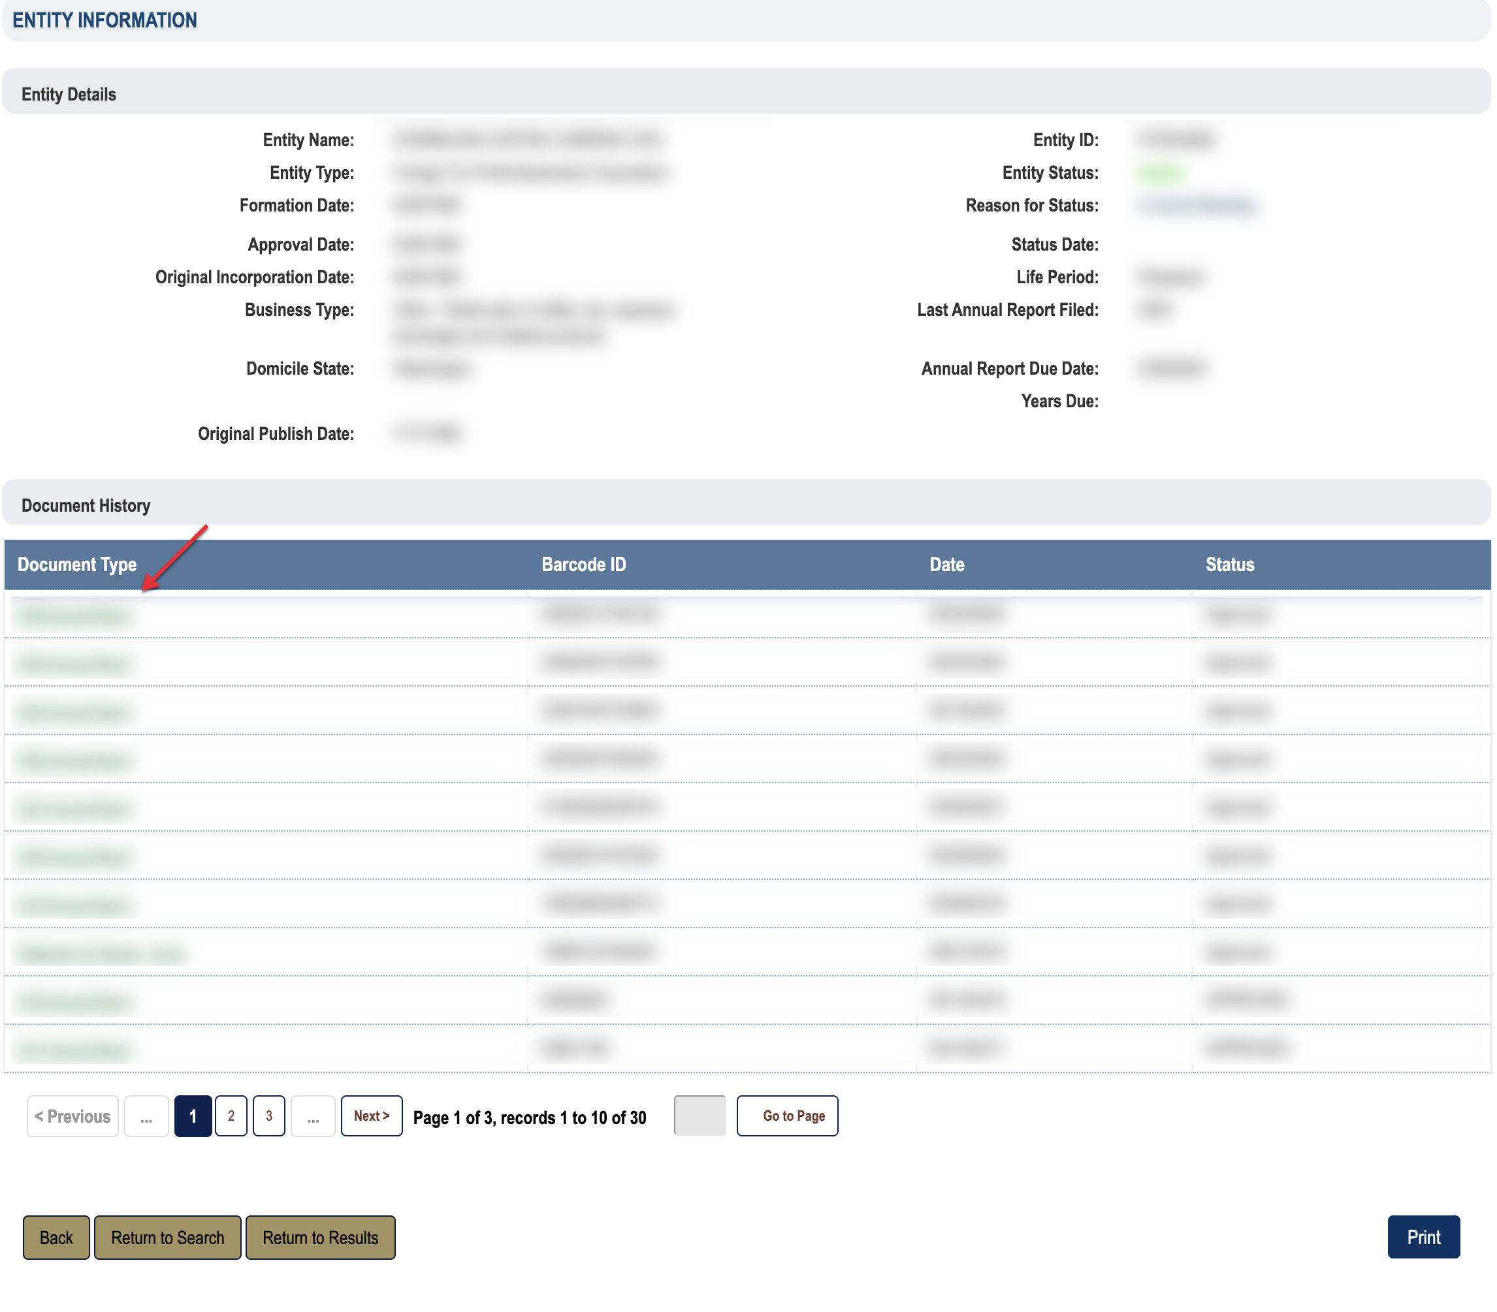Image resolution: width=1497 pixels, height=1312 pixels.
Task: Click ellipsis button after page 3
Action: click(x=313, y=1116)
